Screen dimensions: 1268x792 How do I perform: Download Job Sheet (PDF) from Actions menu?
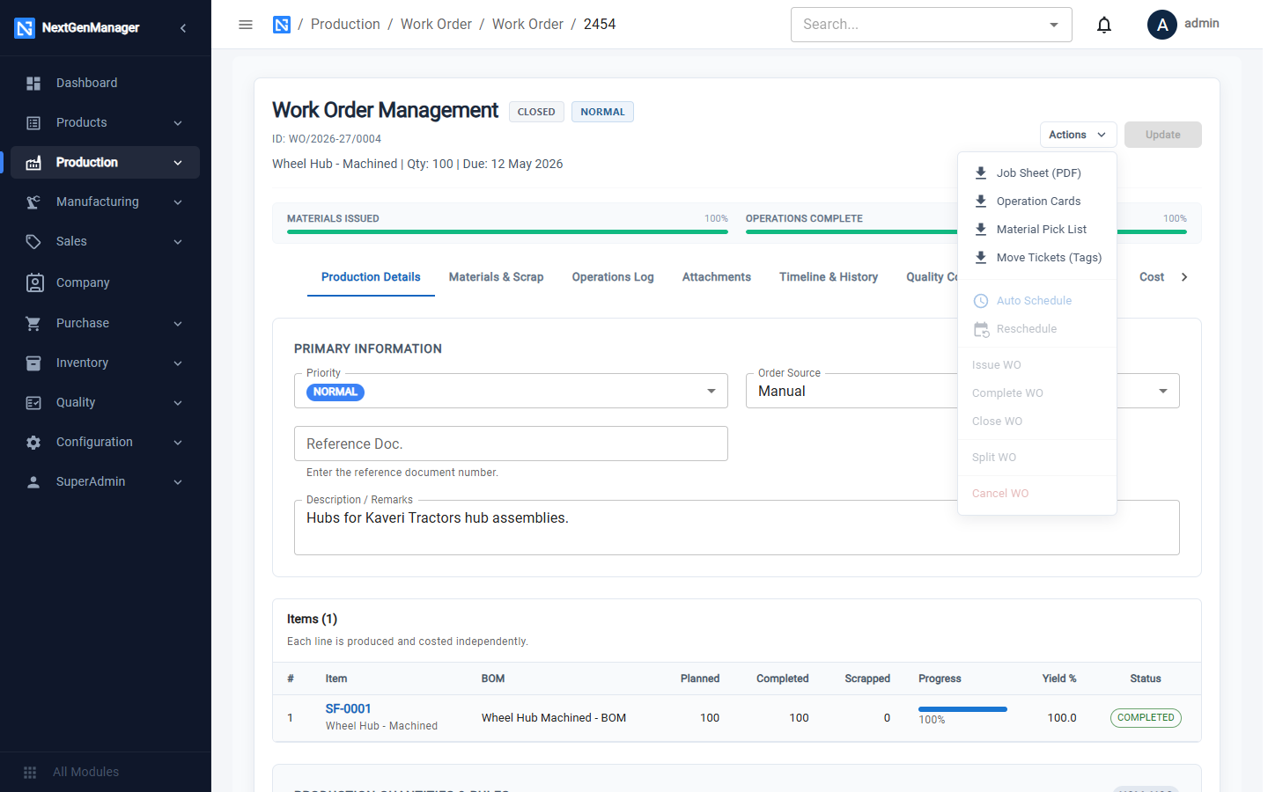click(1037, 173)
